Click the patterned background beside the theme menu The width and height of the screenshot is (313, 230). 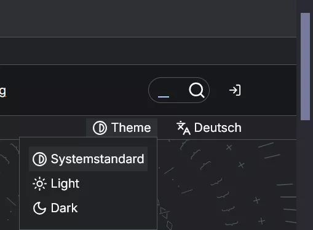pyautogui.click(x=226, y=184)
